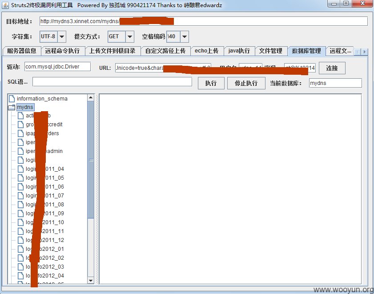Click file icon of the eadmin table
Screen dimensions: 374x294
point(21,151)
